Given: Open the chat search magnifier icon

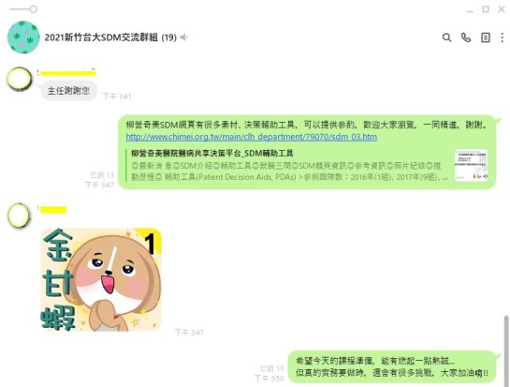Looking at the screenshot, I should coord(447,37).
